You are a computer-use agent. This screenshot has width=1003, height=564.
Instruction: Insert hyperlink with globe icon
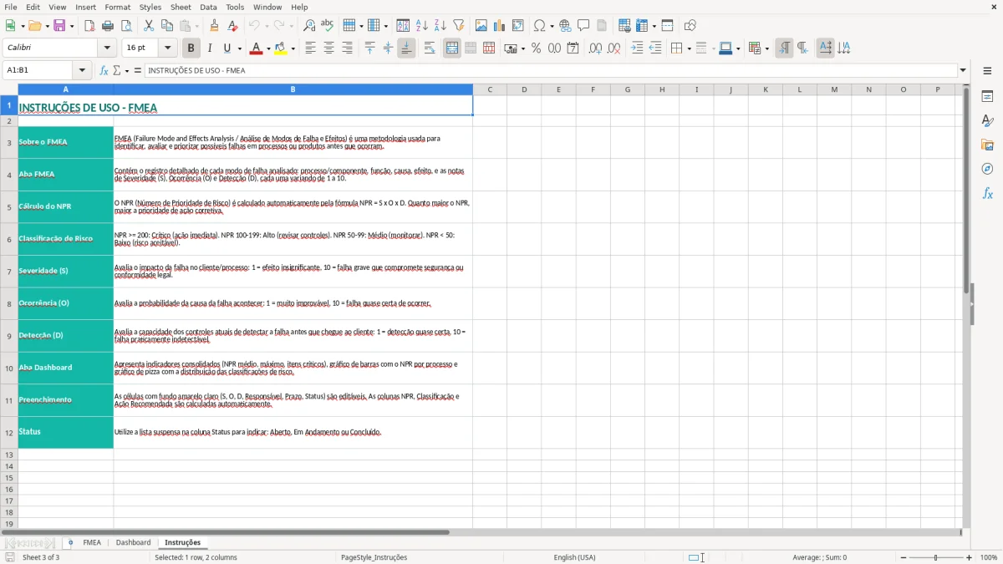pos(565,26)
